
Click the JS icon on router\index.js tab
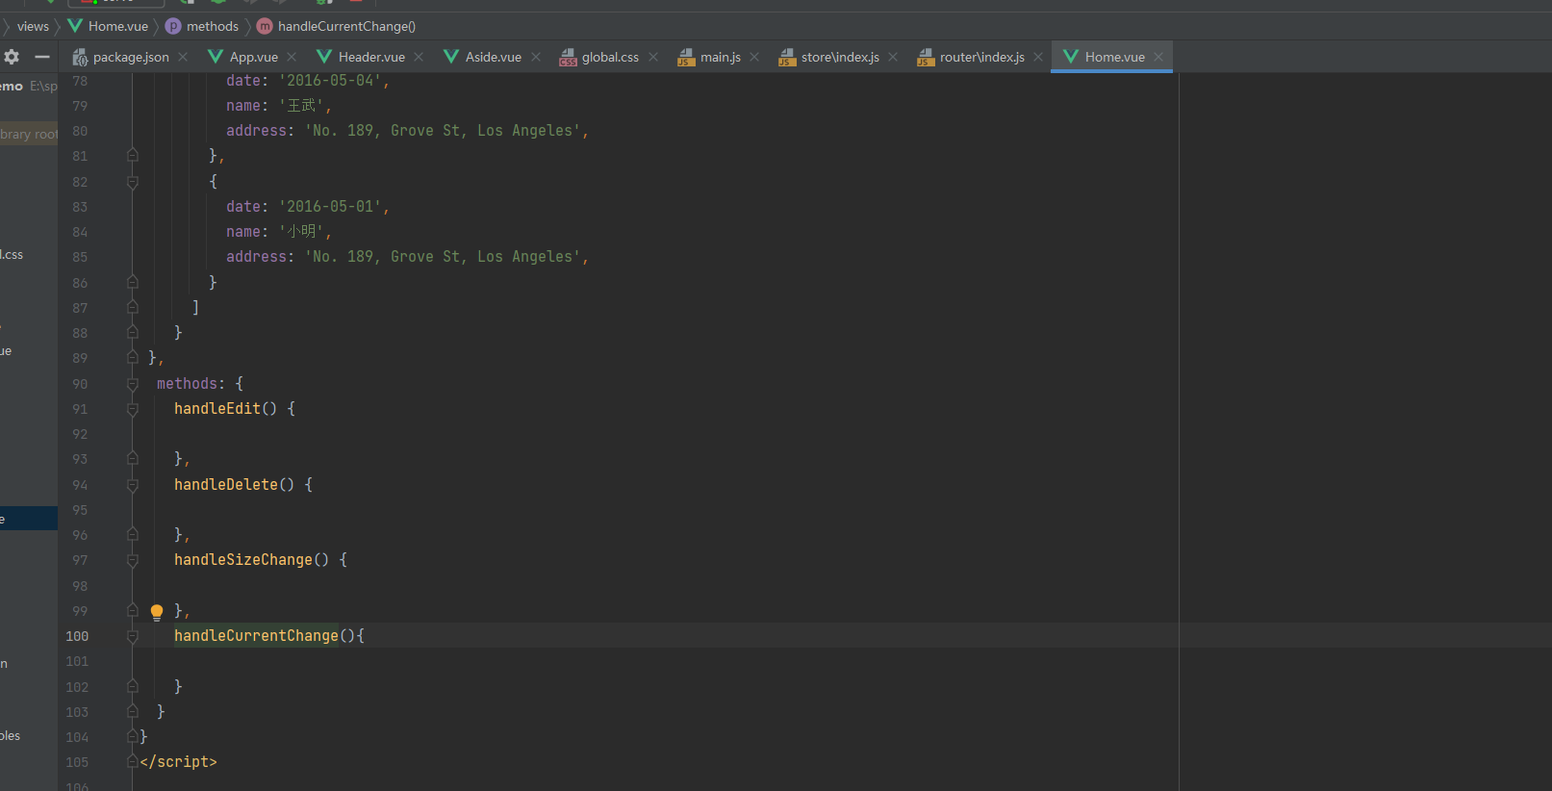(x=926, y=58)
